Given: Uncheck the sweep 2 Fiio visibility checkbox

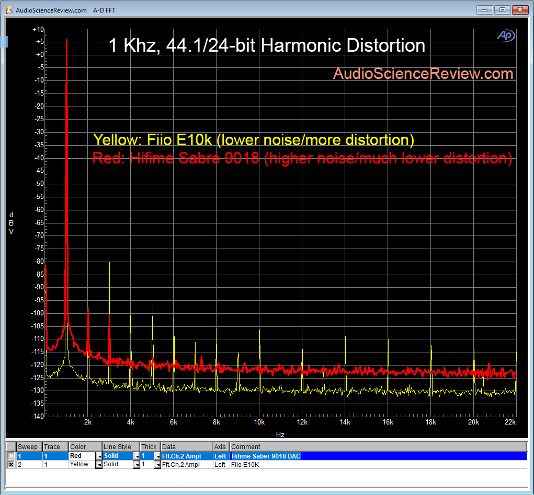Looking at the screenshot, I should pos(11,464).
